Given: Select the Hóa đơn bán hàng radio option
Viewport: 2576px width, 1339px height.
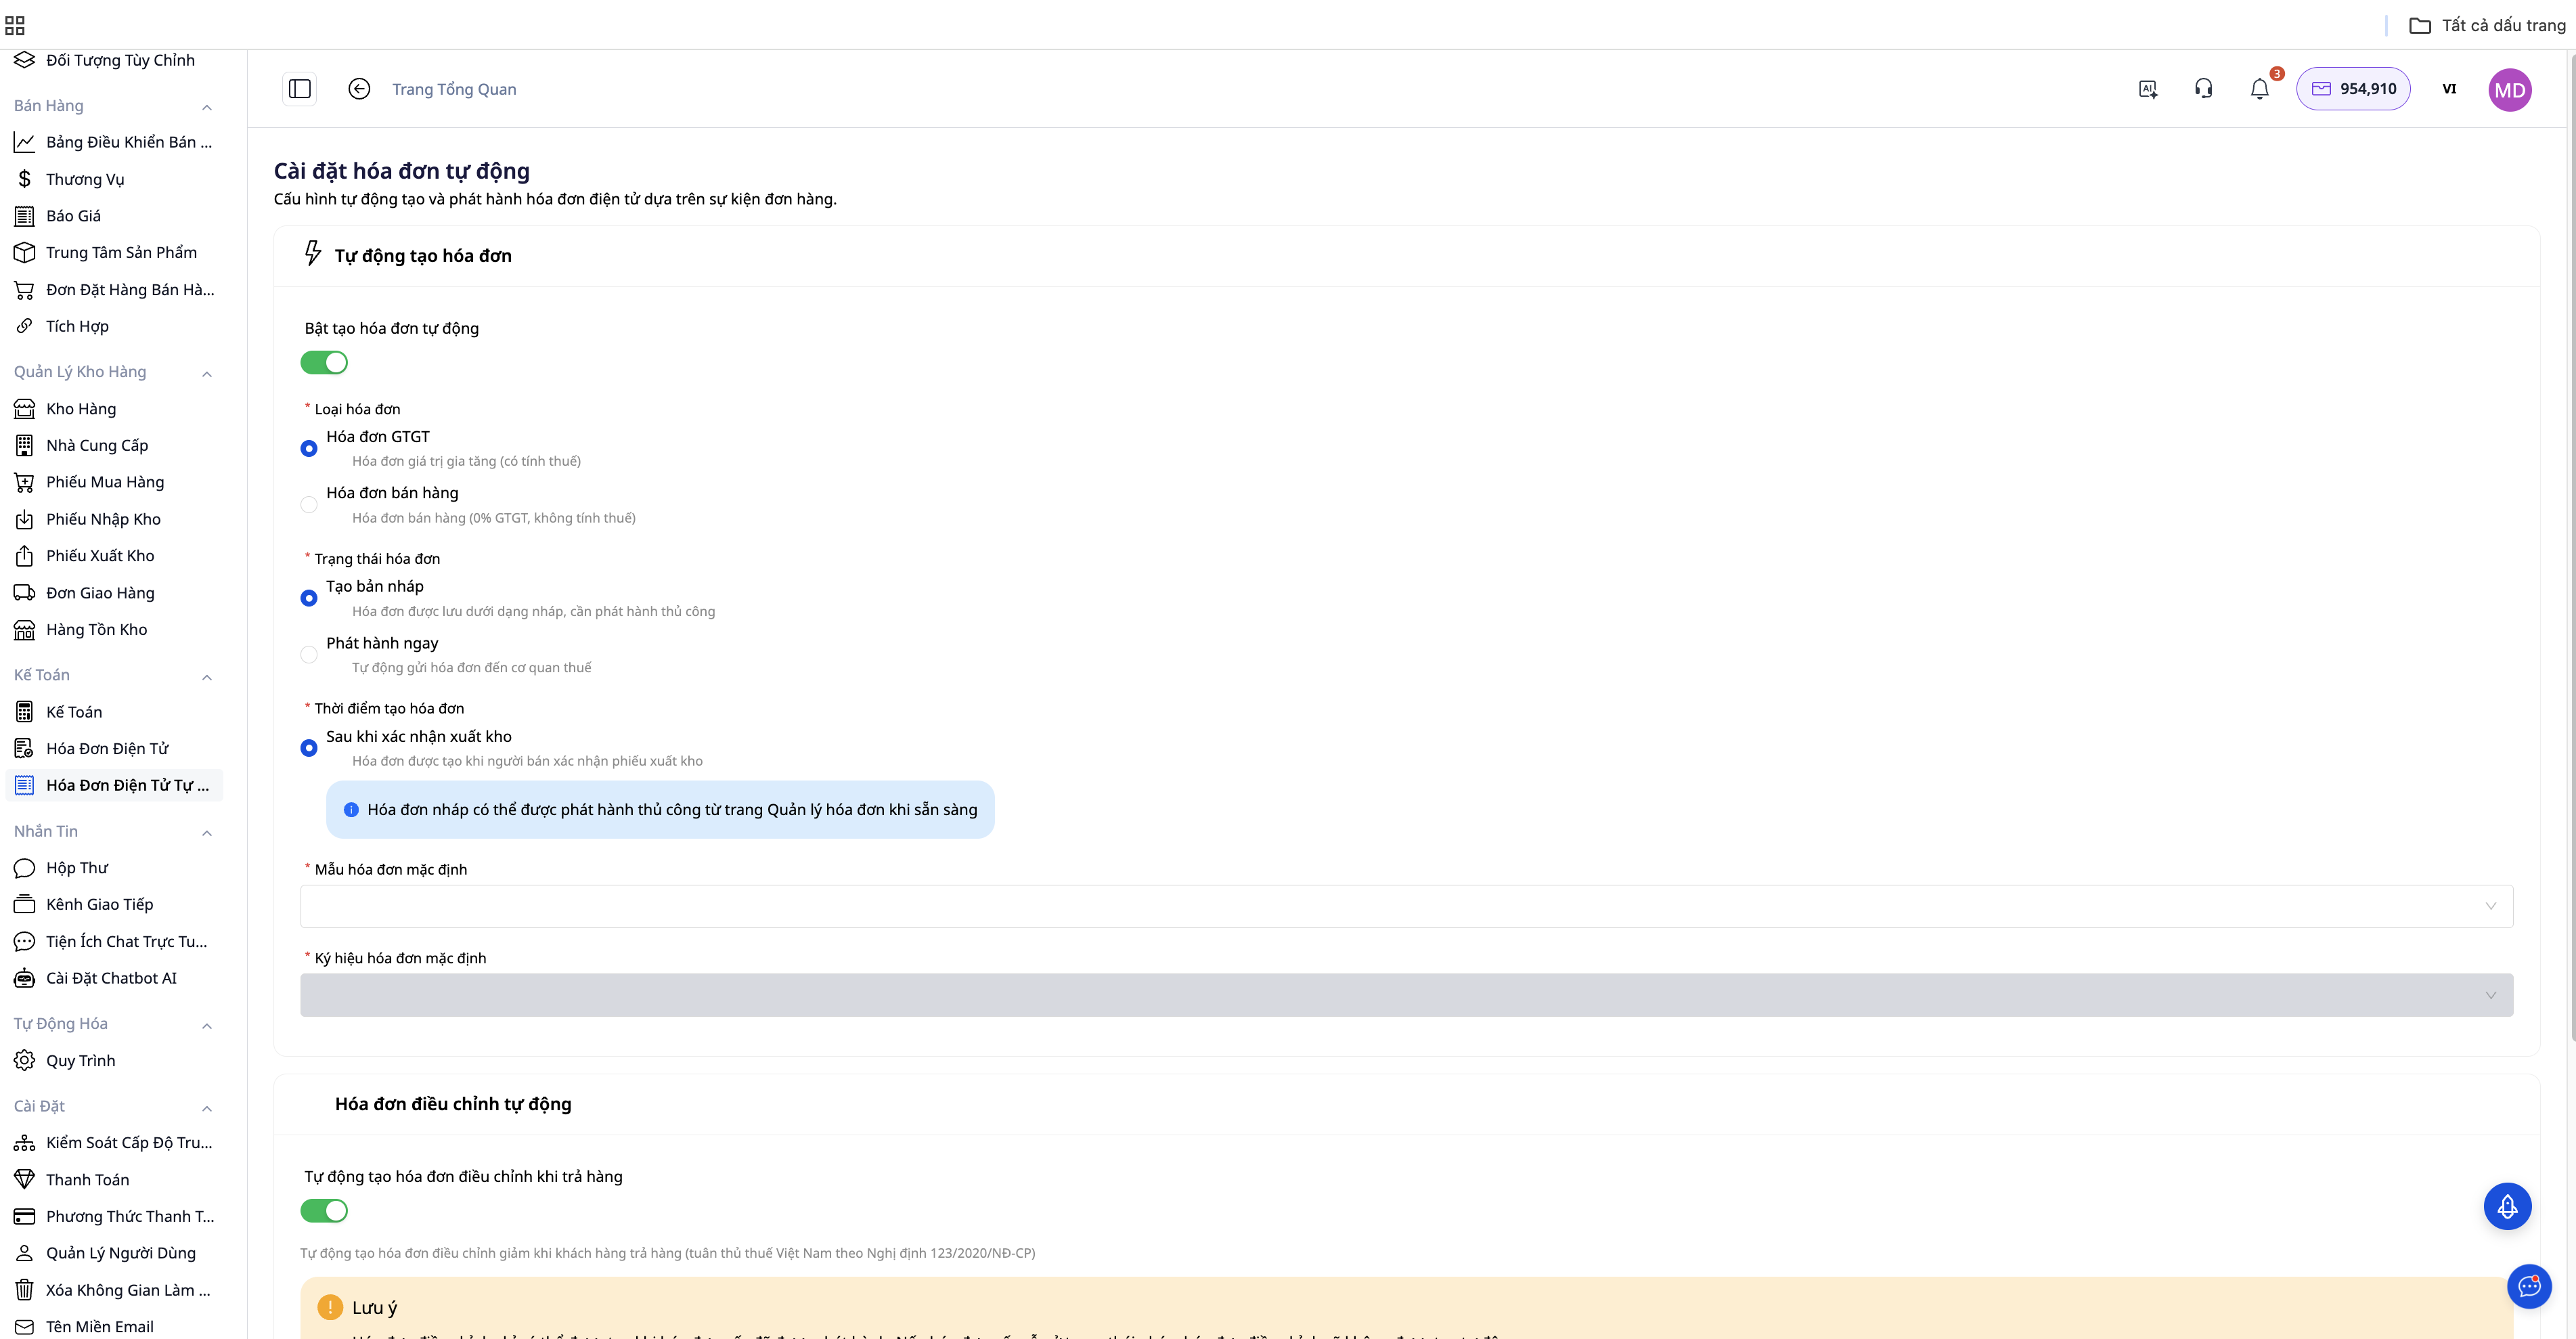Looking at the screenshot, I should coord(309,504).
